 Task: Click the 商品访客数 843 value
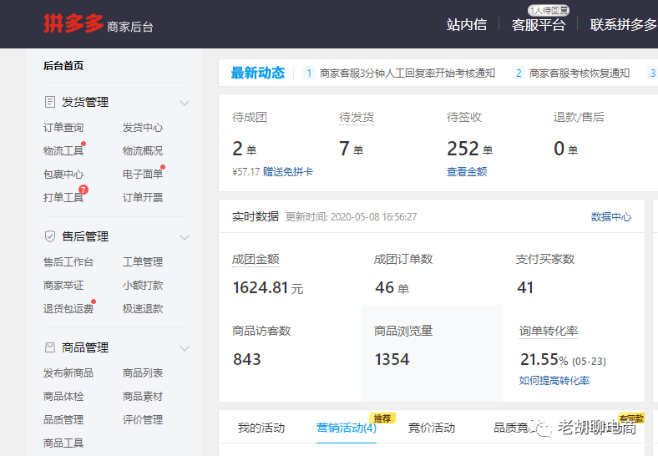(x=247, y=360)
